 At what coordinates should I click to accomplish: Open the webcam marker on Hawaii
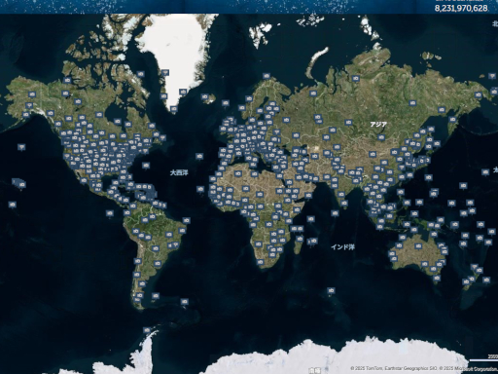[22, 185]
